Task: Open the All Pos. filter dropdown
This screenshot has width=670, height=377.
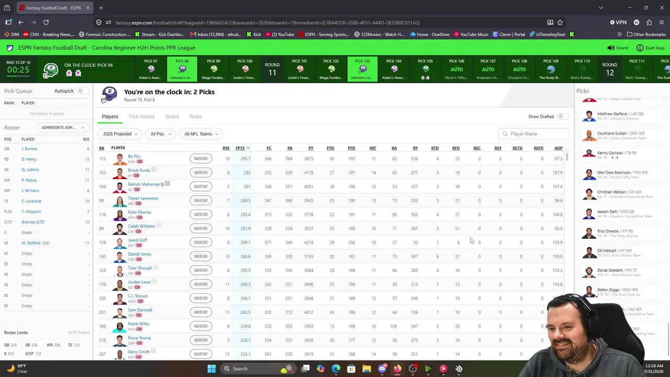Action: point(161,134)
